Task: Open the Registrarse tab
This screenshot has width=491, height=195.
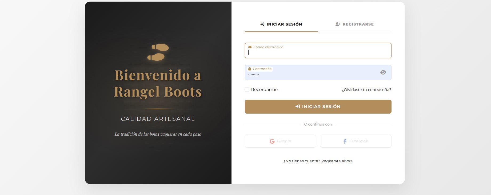Action: 355,24
